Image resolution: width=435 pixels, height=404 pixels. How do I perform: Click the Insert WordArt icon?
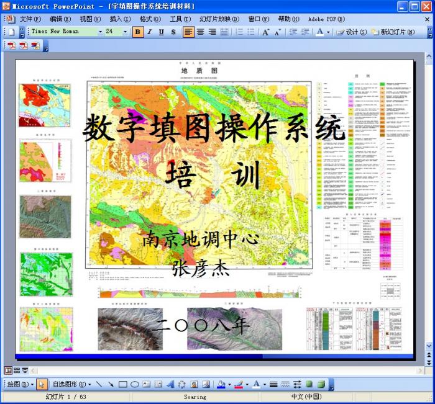pyautogui.click(x=170, y=385)
